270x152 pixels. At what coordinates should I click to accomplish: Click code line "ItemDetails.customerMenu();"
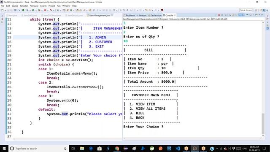coord(75,87)
